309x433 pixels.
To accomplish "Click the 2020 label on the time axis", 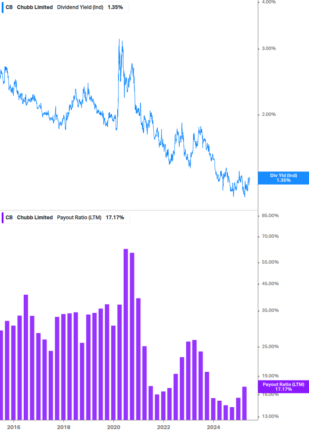I will click(113, 427).
